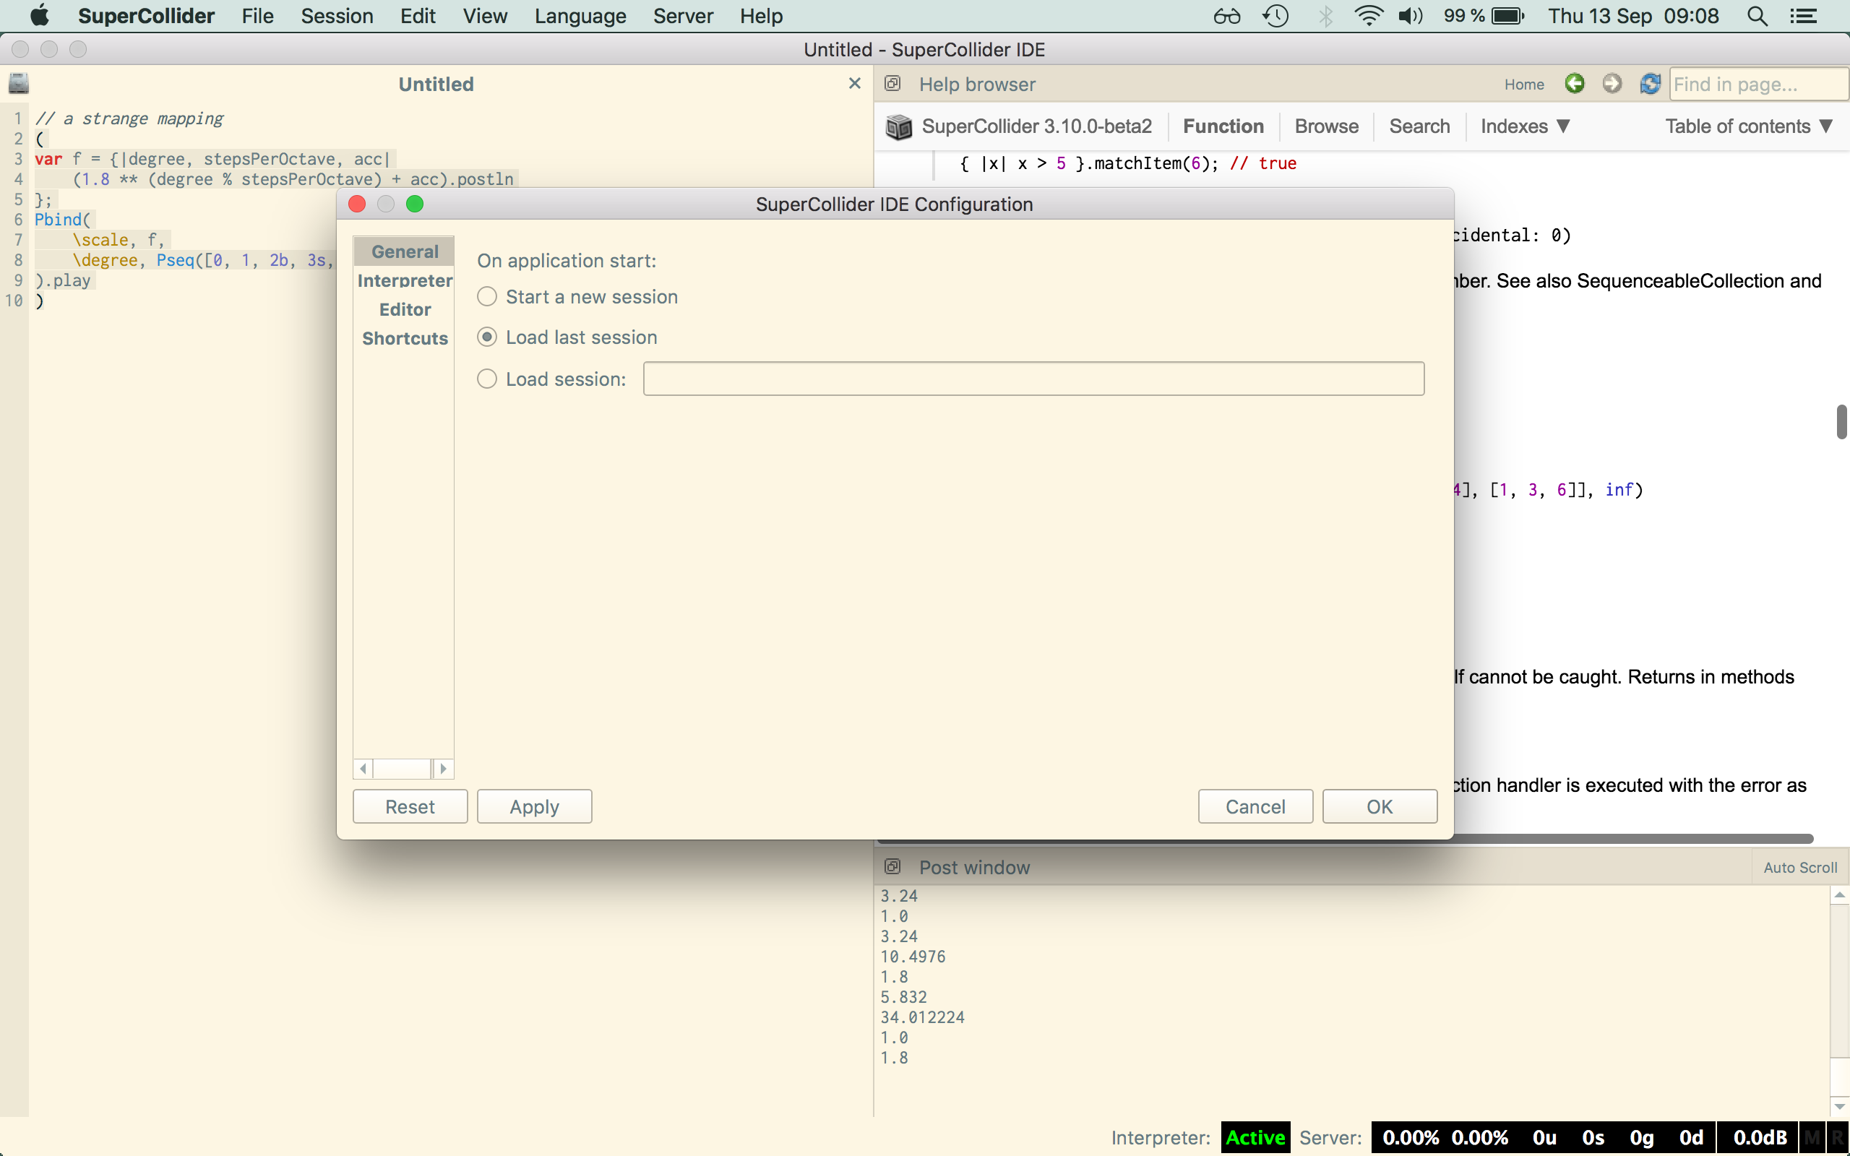Viewport: 1850px width, 1156px height.
Task: Reload the help page with the refresh icon
Action: [x=1650, y=84]
